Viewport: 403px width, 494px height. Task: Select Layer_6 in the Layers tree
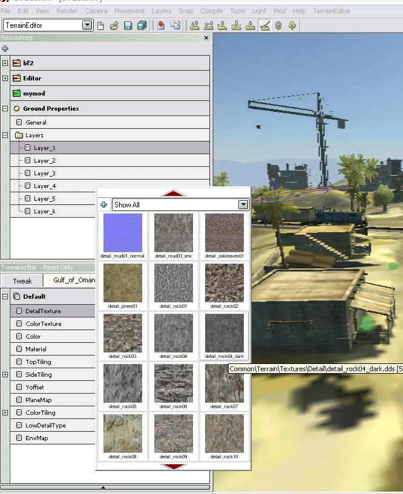[54, 212]
